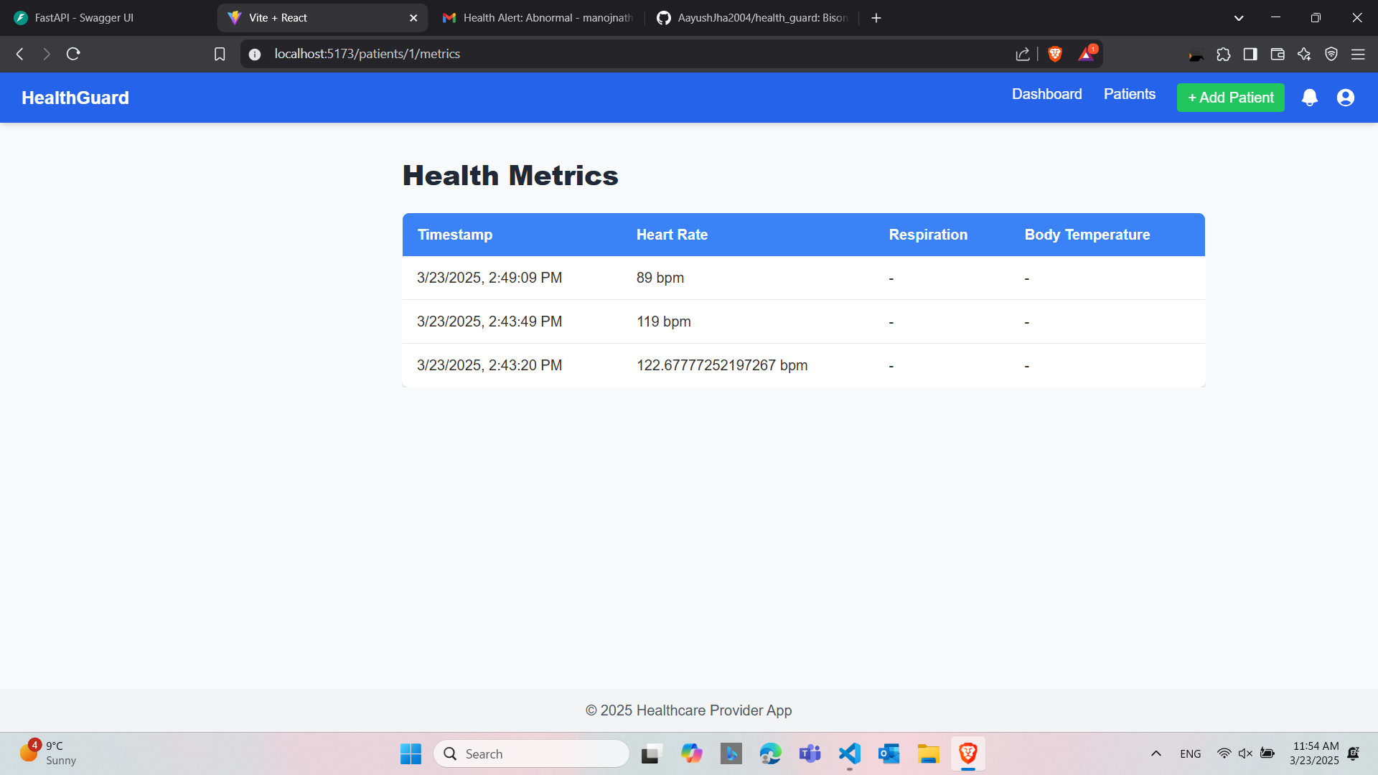1378x775 pixels.
Task: Open the Brave VPN shield icon
Action: 1331,54
